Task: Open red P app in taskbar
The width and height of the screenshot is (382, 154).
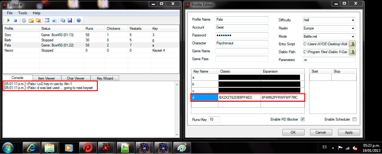Action: 88,148
